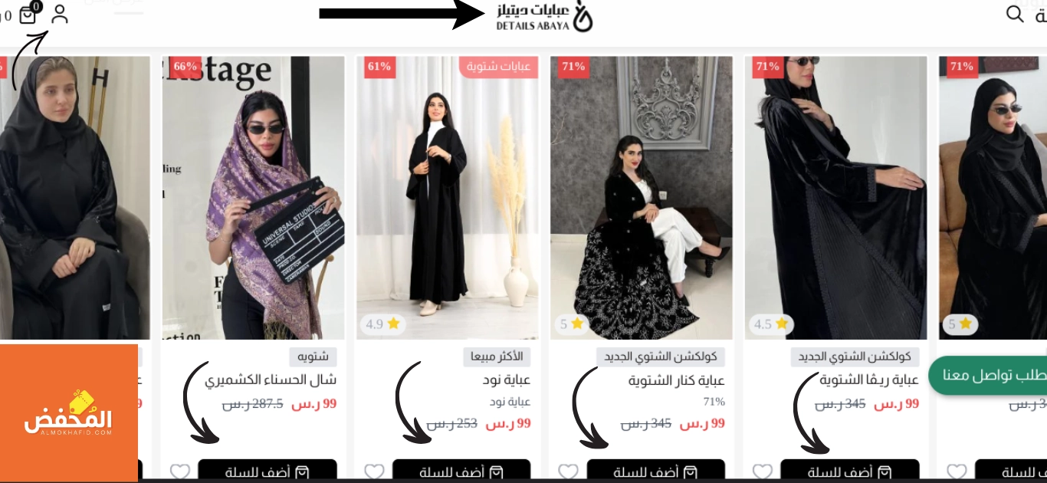Open the عباية كنار الشتوية product title
The width and height of the screenshot is (1047, 483).
pyautogui.click(x=677, y=380)
